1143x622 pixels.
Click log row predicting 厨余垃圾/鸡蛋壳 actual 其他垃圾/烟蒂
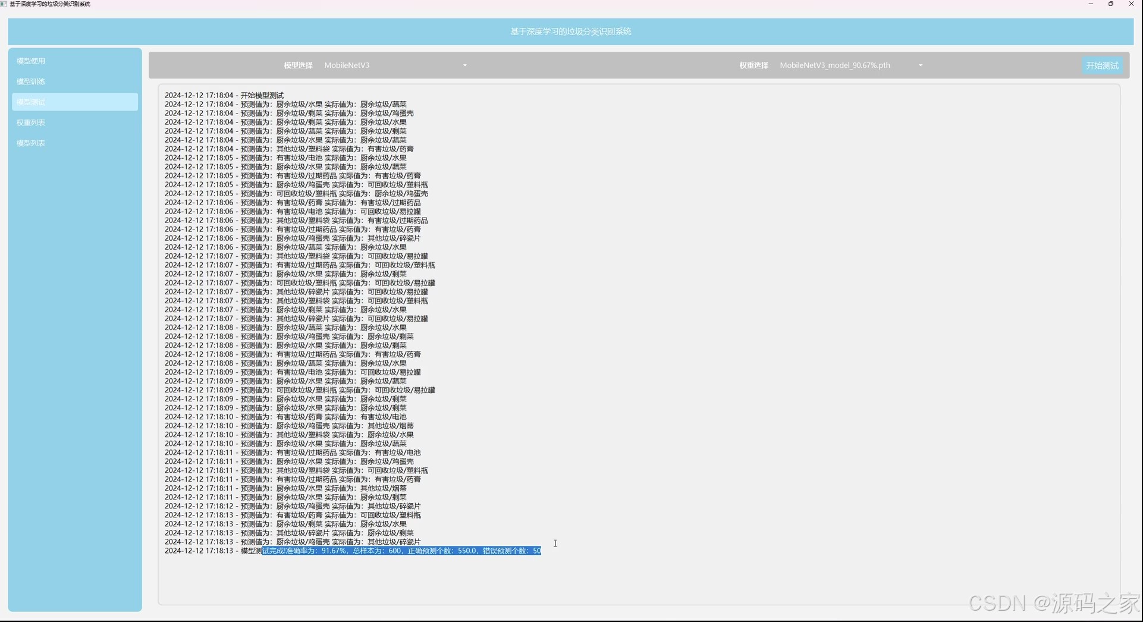(289, 426)
